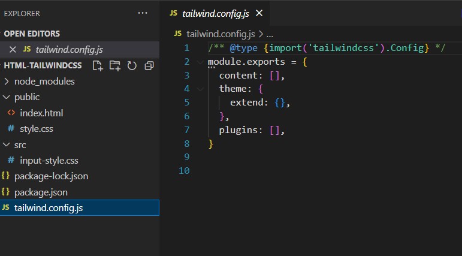Viewport: 462px width, 256px height.
Task: Create a new file in HTML-TAILWINDCSS
Action: (98, 65)
